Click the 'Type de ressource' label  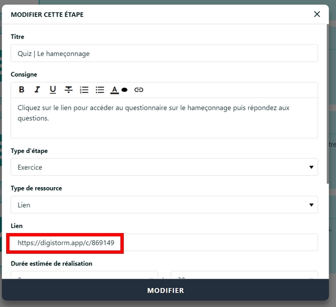tap(36, 188)
